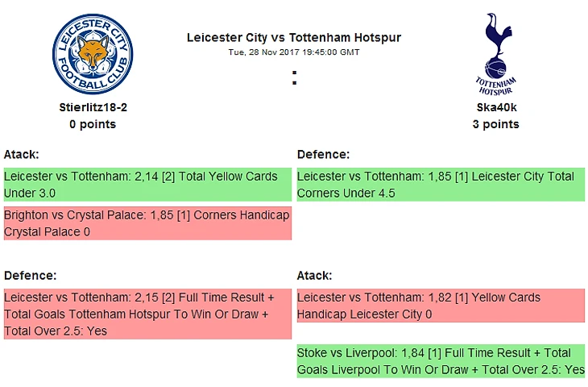Open the Ska40k user profile
Viewport: 588px width, 387px height.
click(x=495, y=107)
